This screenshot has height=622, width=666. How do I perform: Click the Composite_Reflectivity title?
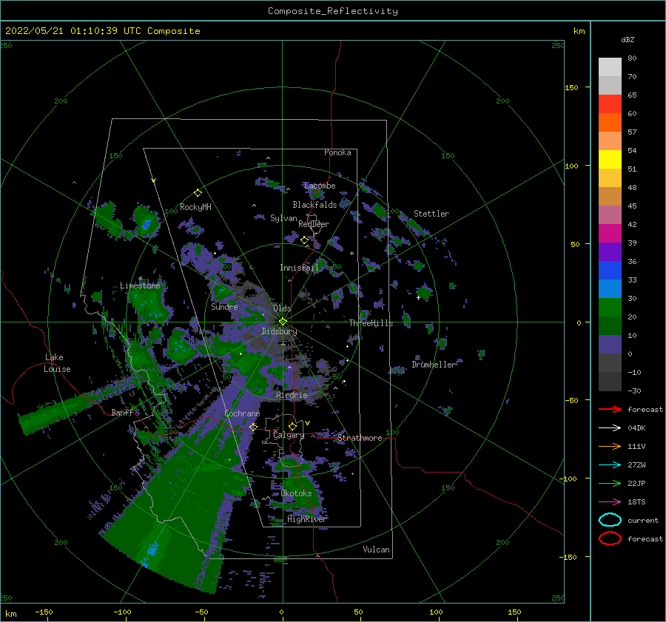(x=333, y=11)
